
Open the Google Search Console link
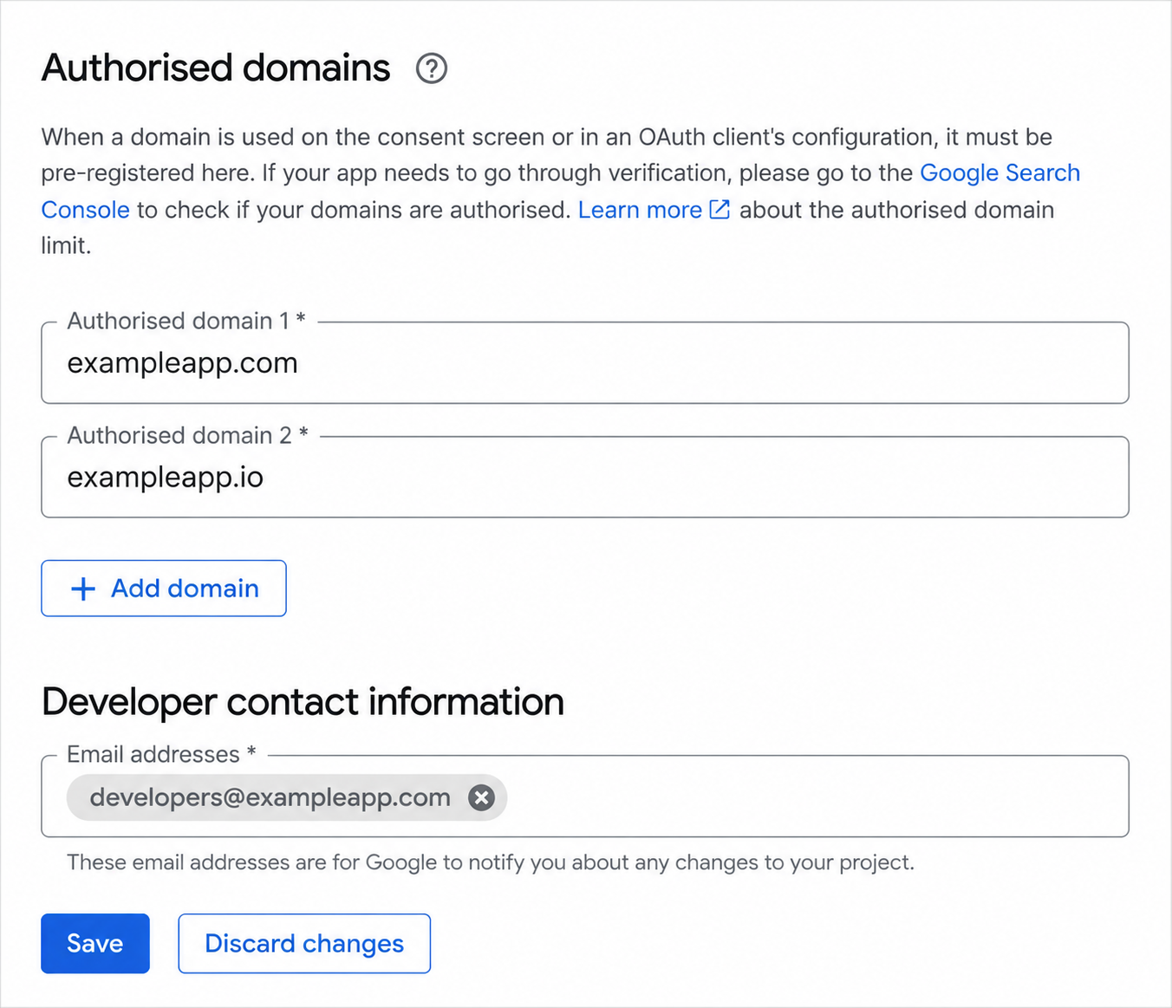click(x=999, y=173)
